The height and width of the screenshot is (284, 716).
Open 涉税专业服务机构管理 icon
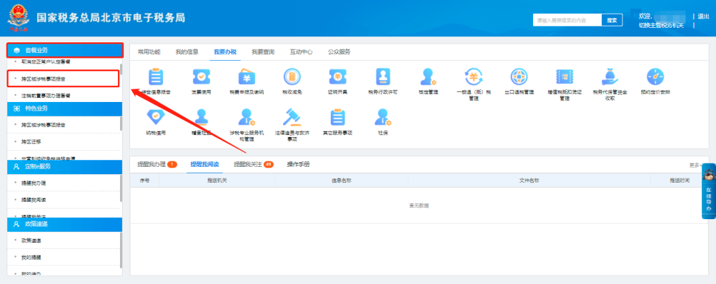click(247, 118)
